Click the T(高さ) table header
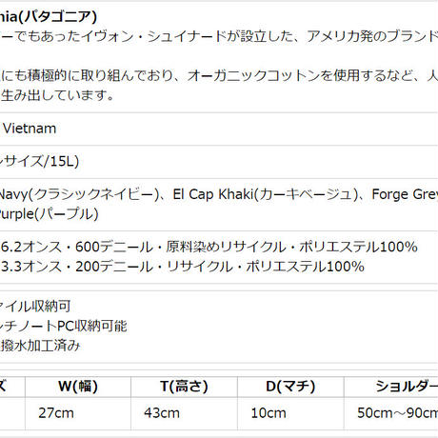The height and width of the screenshot is (438, 438). (x=184, y=387)
